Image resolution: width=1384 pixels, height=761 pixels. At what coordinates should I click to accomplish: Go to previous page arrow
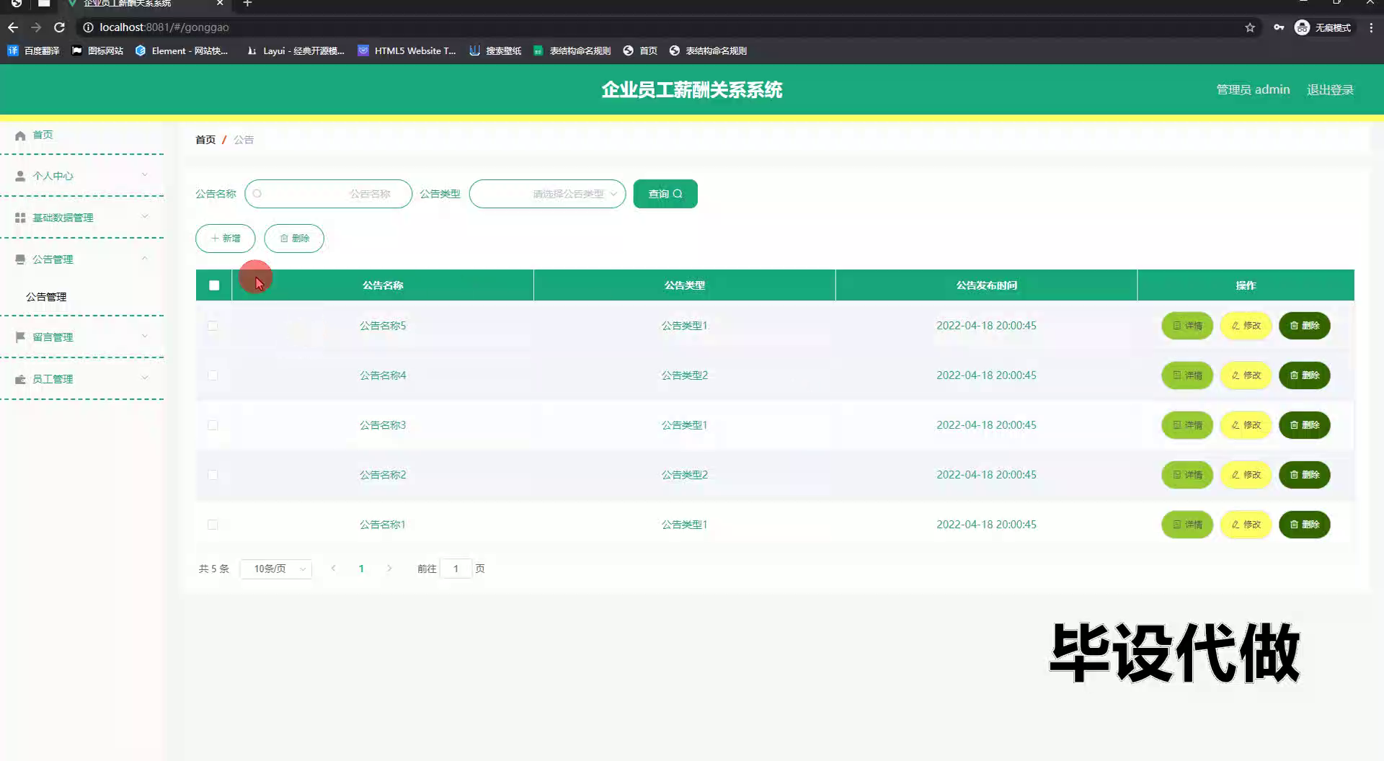333,569
